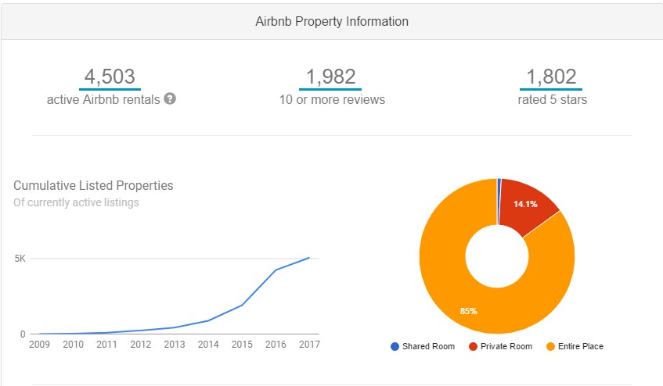Click the orange Entire Place legend dot
Image resolution: width=663 pixels, height=386 pixels.
550,347
